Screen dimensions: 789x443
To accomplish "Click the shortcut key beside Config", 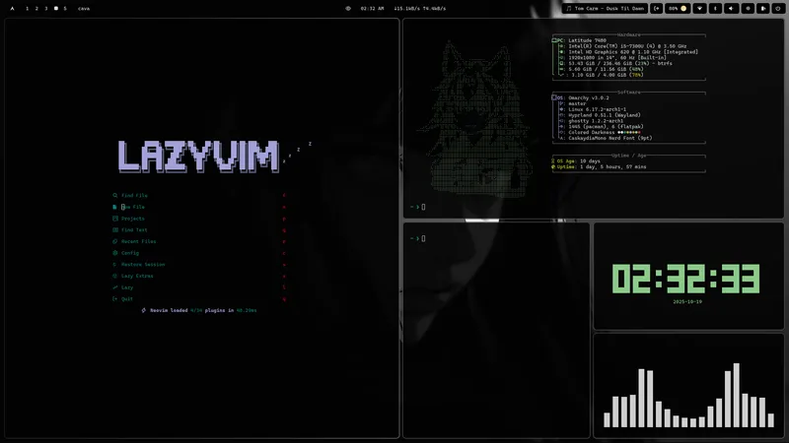I will [x=284, y=253].
